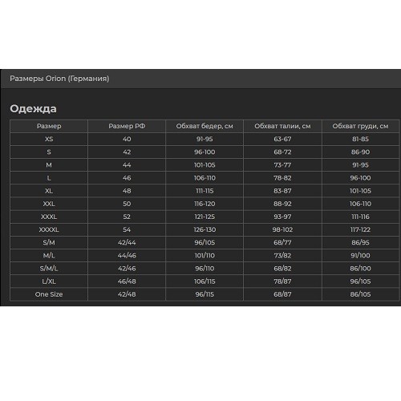The width and height of the screenshot is (401, 401).
Task: Click waist value 63-67 cell
Action: [282, 139]
